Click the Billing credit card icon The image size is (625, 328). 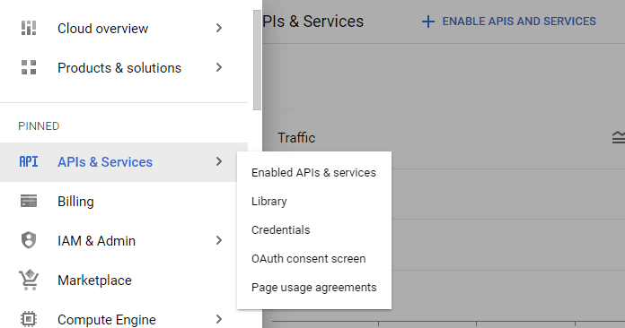tap(29, 201)
